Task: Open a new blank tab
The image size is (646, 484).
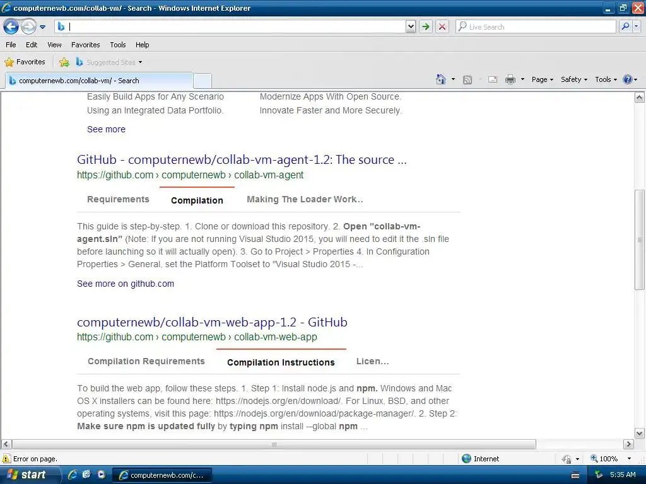Action: click(203, 81)
